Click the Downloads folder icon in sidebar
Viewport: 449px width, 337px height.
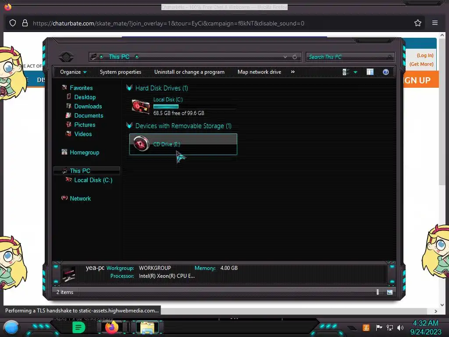tap(69, 106)
